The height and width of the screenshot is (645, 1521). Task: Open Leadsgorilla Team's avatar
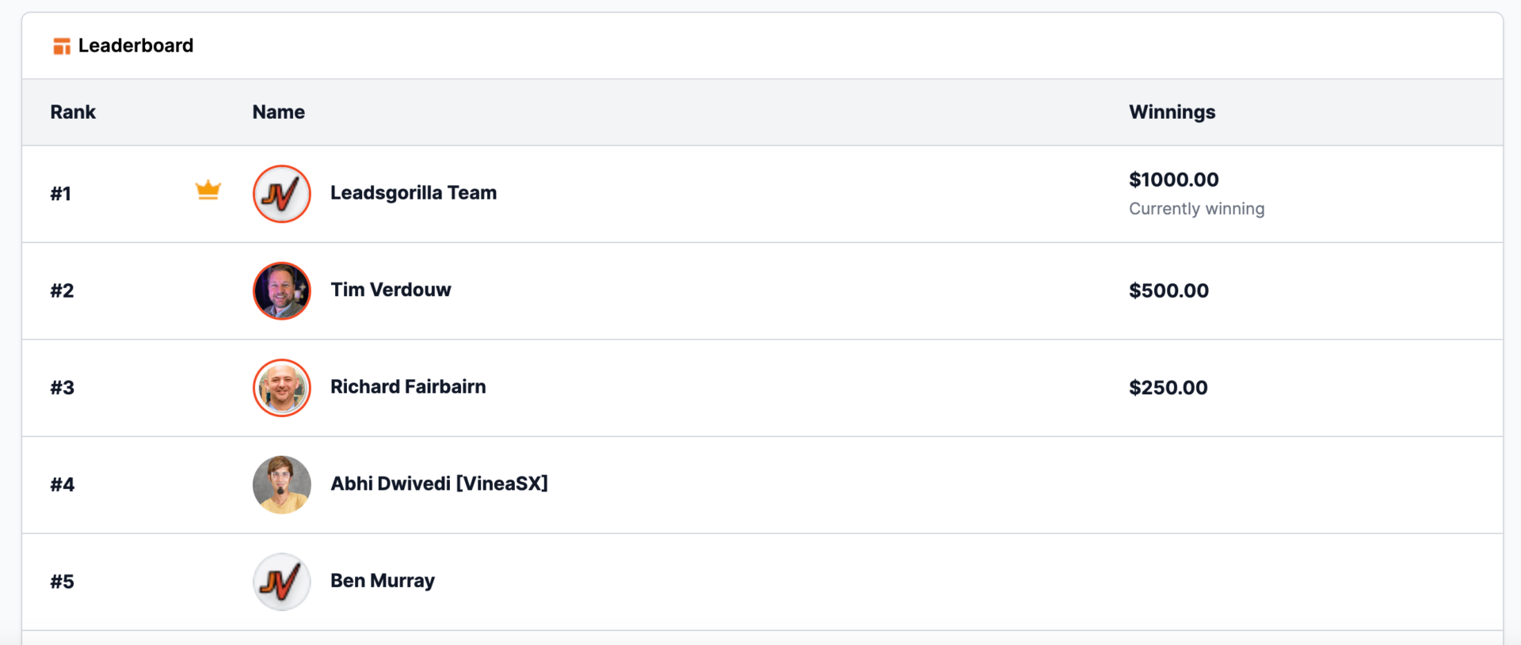point(282,194)
